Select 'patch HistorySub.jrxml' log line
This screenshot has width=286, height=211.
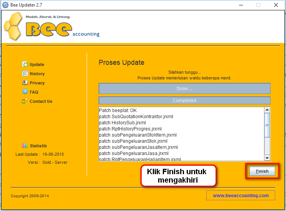click(122, 123)
